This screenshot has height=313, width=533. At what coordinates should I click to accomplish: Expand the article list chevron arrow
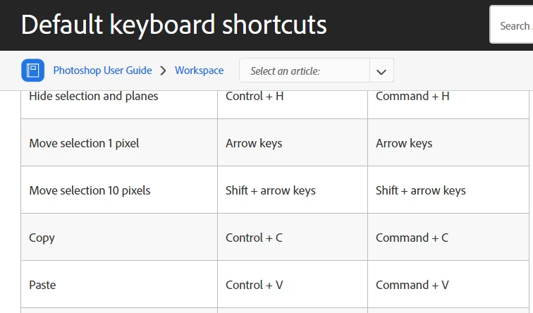(x=381, y=71)
